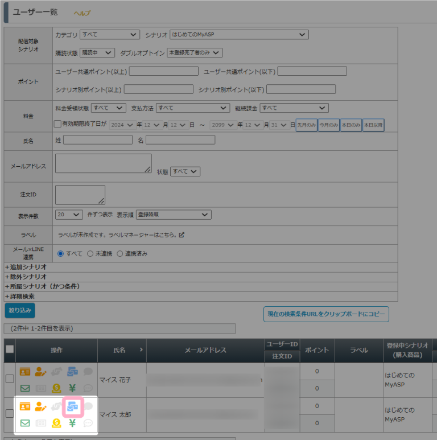Tick the checkbox for the マイス 花子 row
The image size is (437, 440).
[x=10, y=380]
